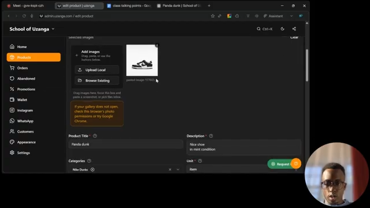The width and height of the screenshot is (370, 208).
Task: Click the colorful extension icon
Action: click(229, 16)
